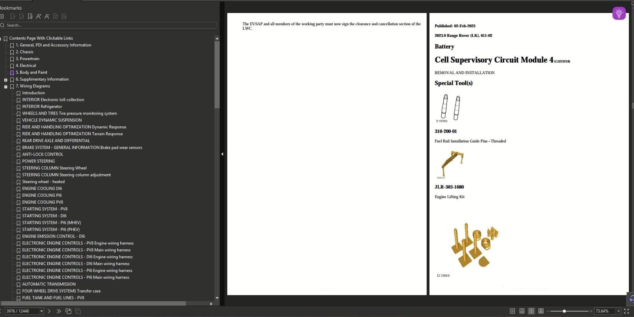The width and height of the screenshot is (634, 317).
Task: Click the go to previous view icon
Action: [68, 311]
